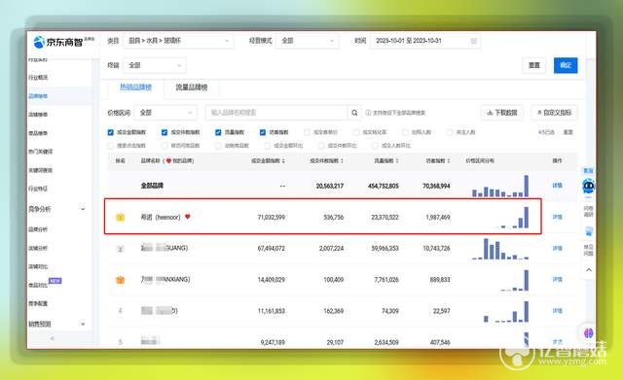Open 详情 link for 67,494,072 row
623x380 pixels.
click(x=557, y=248)
